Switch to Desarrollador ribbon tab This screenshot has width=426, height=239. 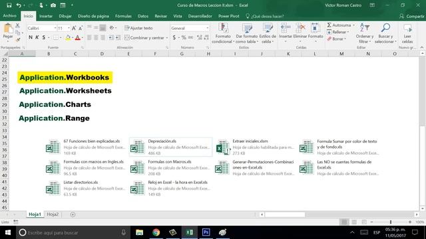click(200, 16)
